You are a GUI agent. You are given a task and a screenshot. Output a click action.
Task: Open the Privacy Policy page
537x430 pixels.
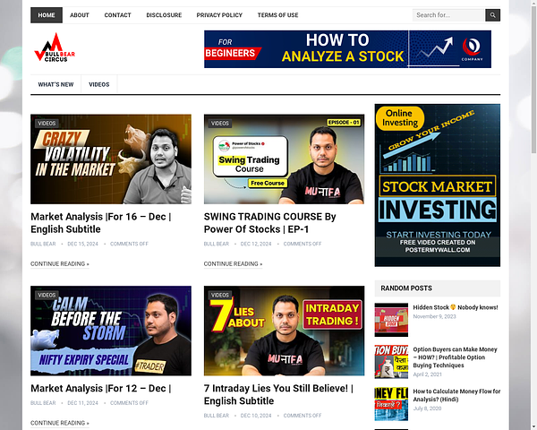point(219,15)
